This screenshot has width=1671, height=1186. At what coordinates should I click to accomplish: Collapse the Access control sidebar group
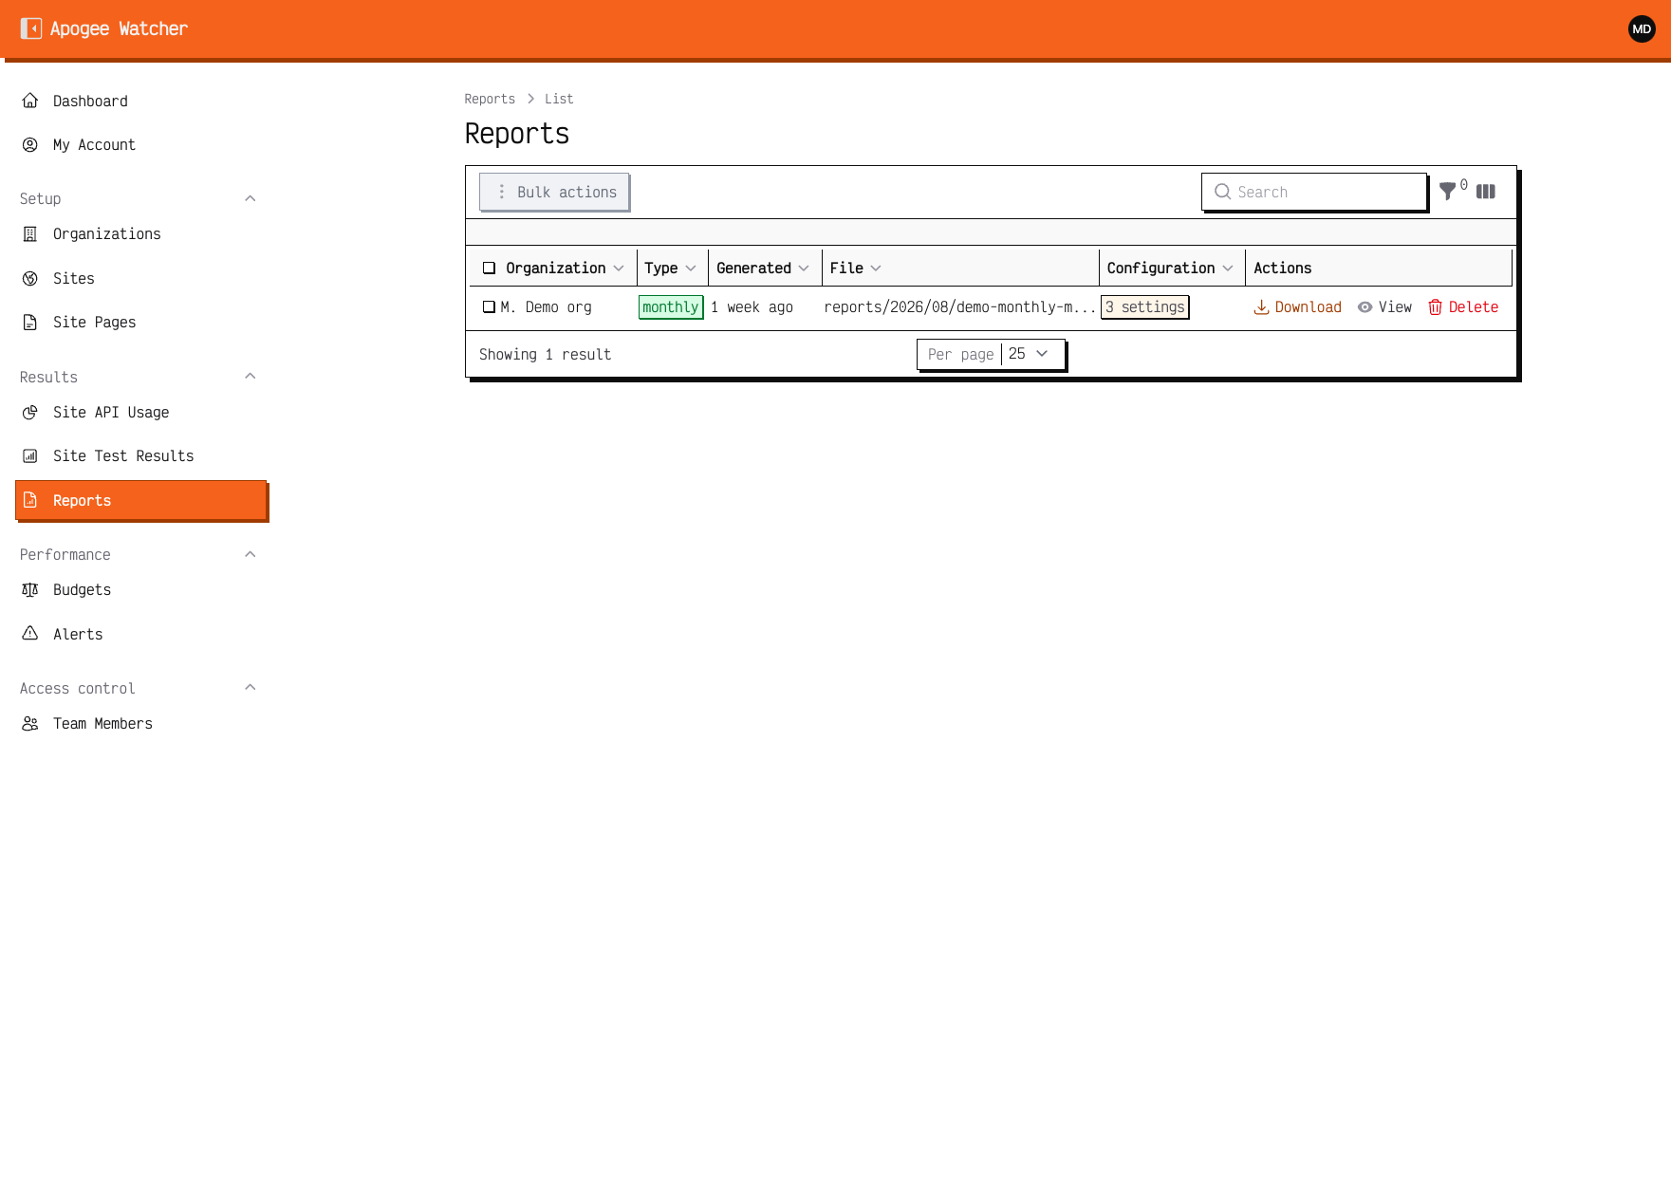point(251,688)
